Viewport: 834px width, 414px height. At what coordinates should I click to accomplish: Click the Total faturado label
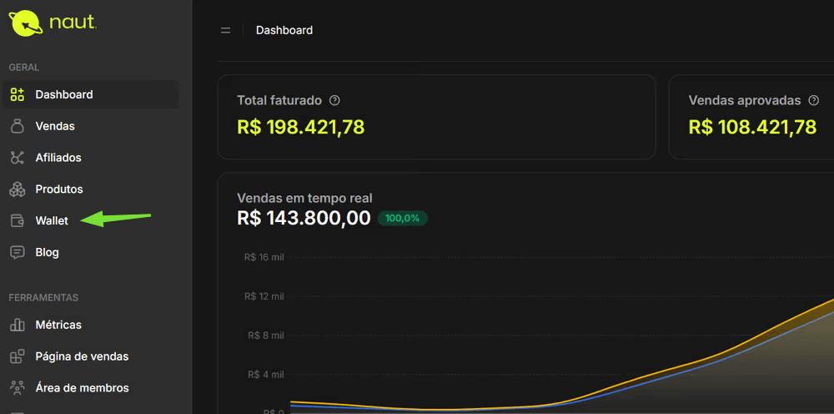click(279, 100)
